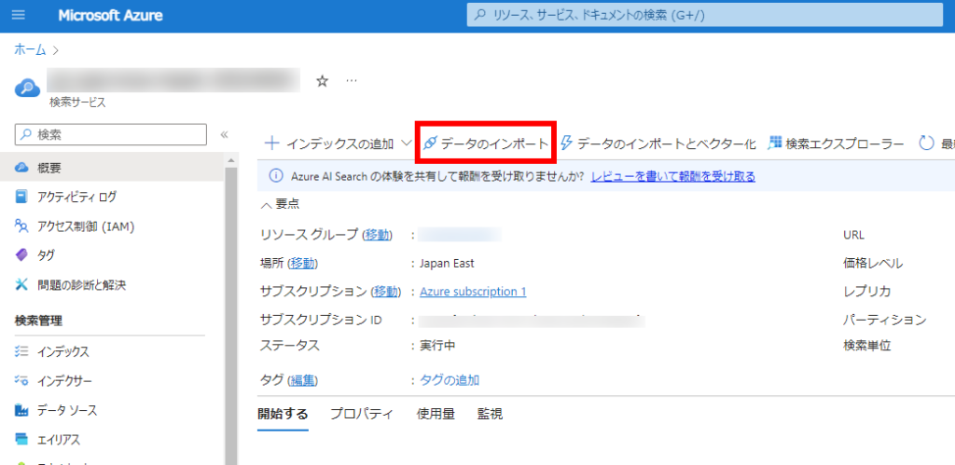Click データのインポートとベクター化 button
The image size is (955, 465).
point(657,144)
